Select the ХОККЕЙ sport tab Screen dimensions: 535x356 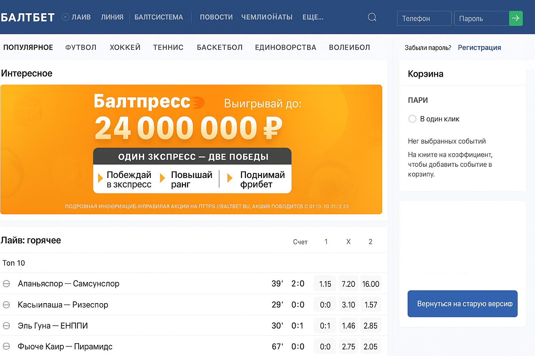(x=125, y=47)
